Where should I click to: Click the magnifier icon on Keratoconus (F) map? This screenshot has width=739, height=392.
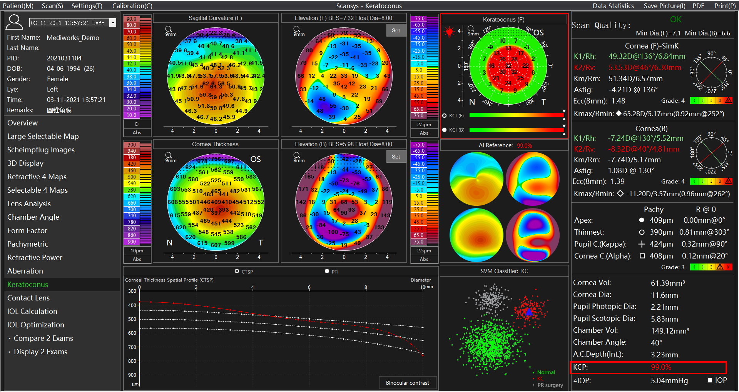click(x=471, y=28)
